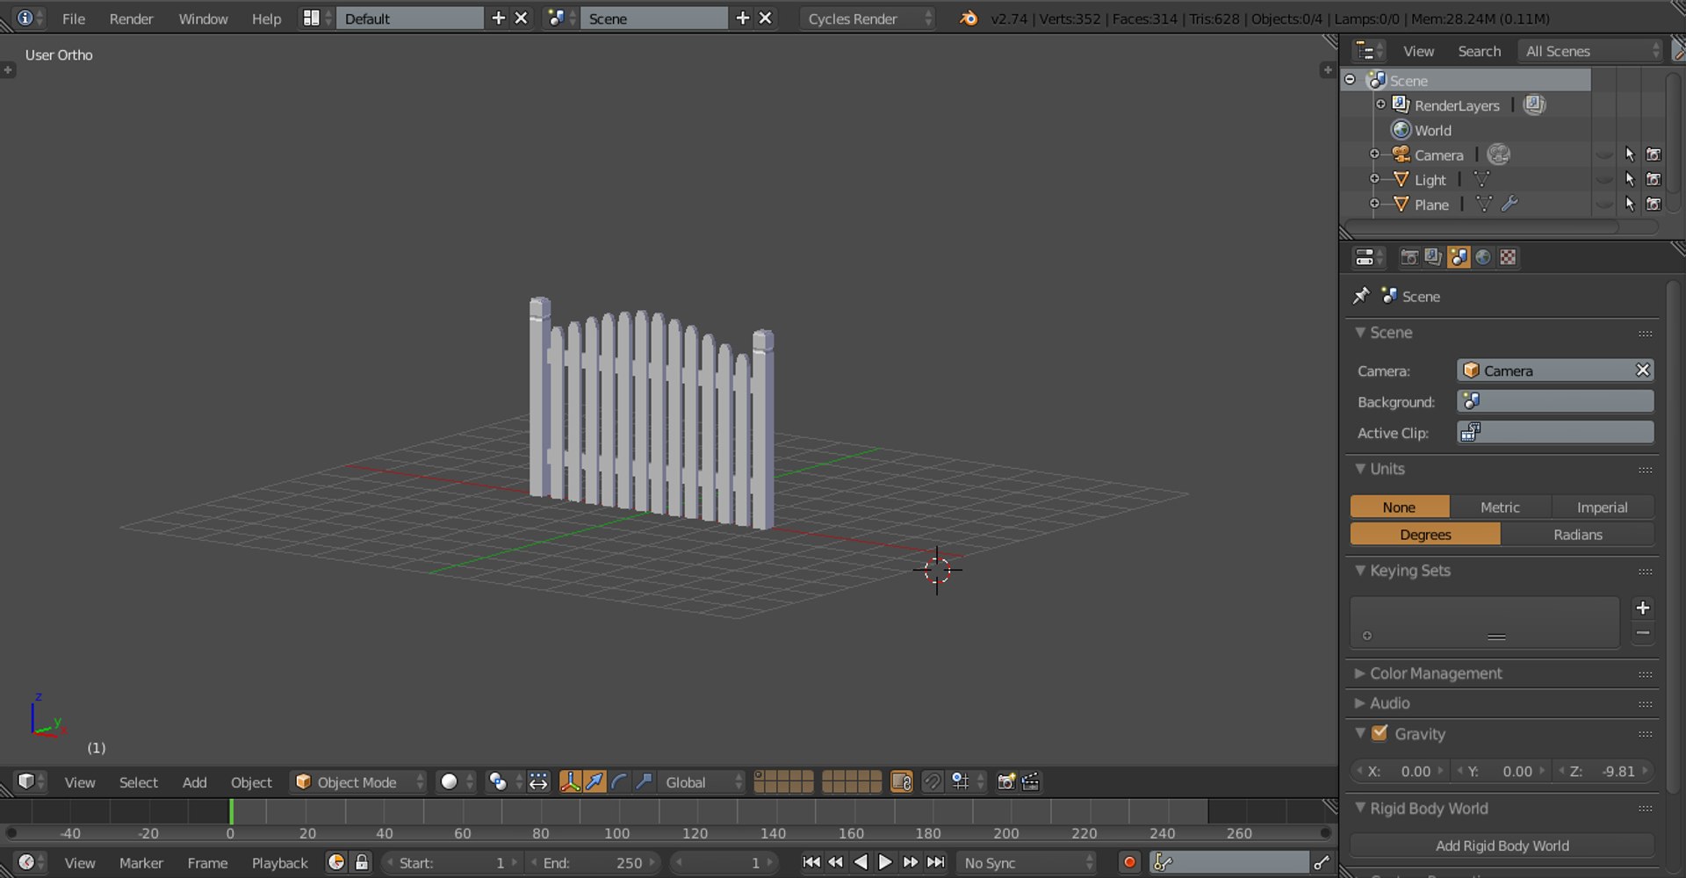
Task: Switch to Render properties tab (camera icon)
Action: [x=1409, y=257]
